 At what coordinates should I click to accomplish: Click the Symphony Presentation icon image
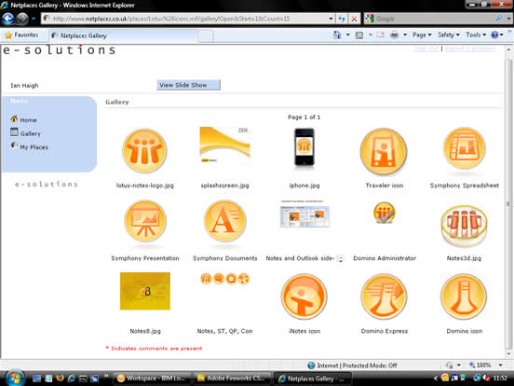point(145,222)
